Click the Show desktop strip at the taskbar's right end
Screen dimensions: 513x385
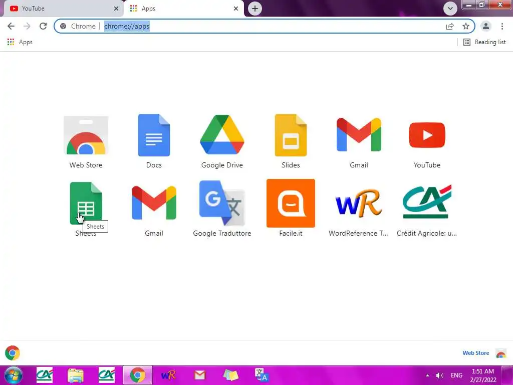(507, 375)
